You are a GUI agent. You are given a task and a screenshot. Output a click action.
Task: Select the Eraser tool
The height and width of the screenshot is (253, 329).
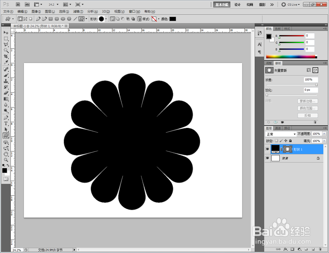(6, 93)
